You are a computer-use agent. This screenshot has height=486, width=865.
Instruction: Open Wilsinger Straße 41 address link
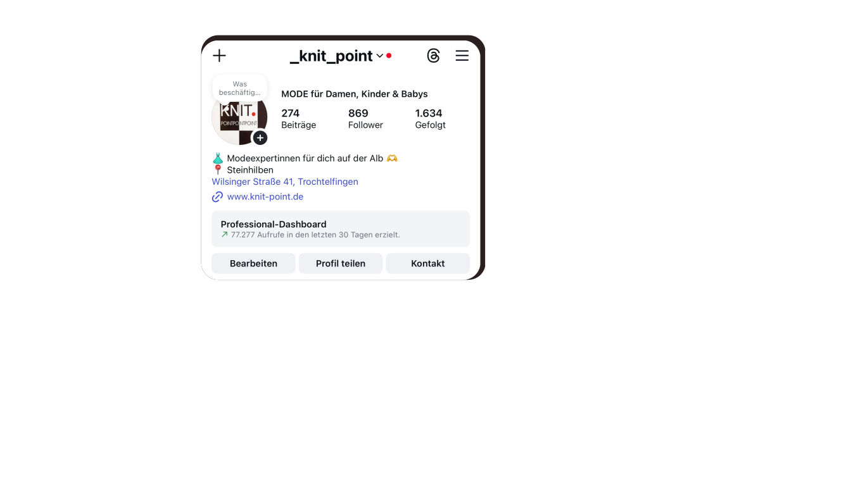click(285, 182)
